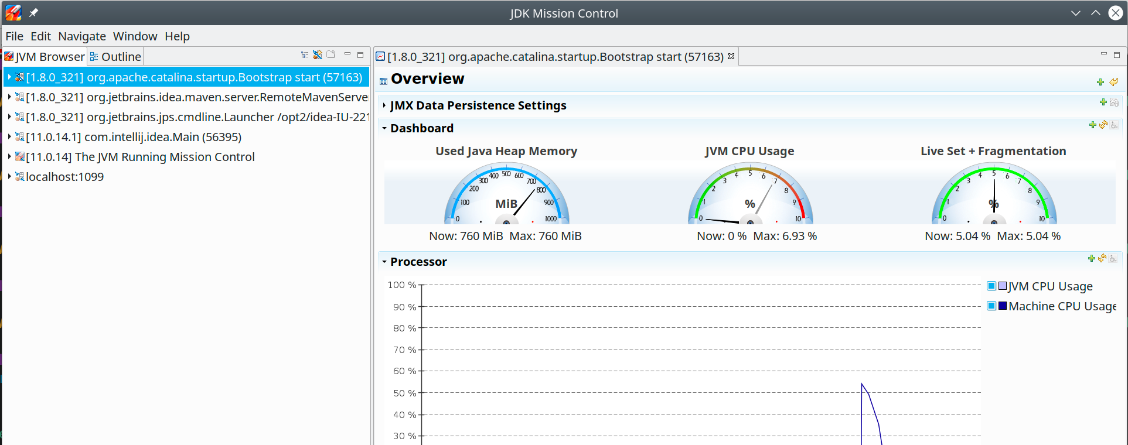Click yellow refresh arrows in Dashboard section
Screen dimensions: 1128x445
pos(1103,125)
